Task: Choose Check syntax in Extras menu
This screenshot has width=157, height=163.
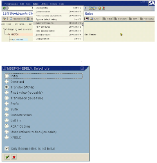Action: point(58,8)
